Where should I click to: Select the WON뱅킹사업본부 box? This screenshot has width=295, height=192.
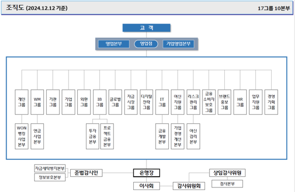click(22, 136)
